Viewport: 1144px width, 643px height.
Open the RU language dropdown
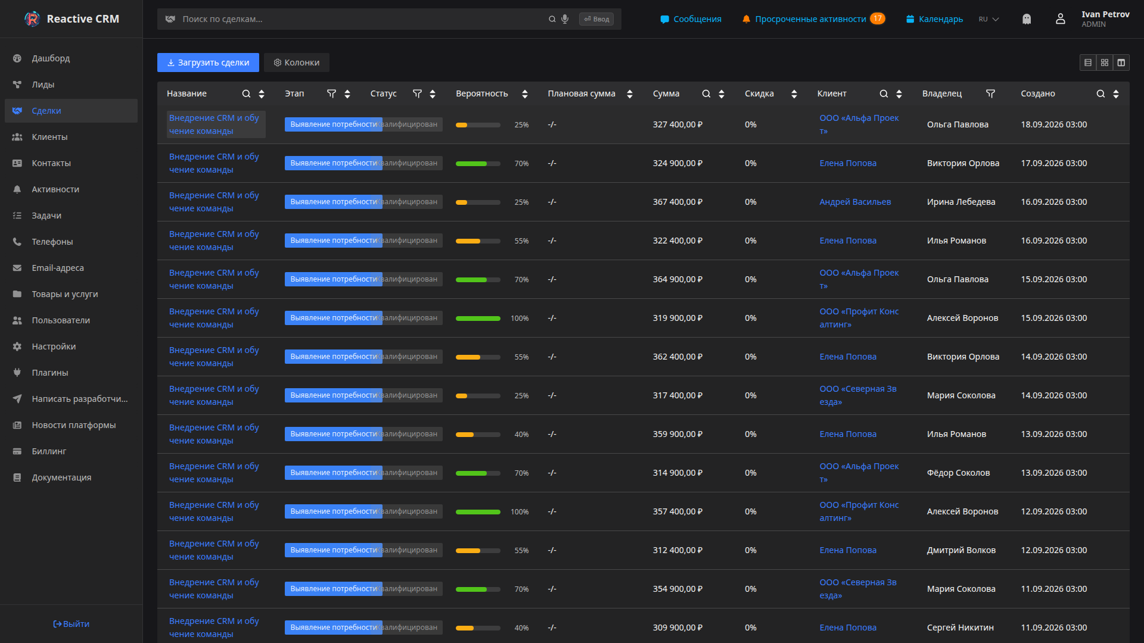click(989, 19)
